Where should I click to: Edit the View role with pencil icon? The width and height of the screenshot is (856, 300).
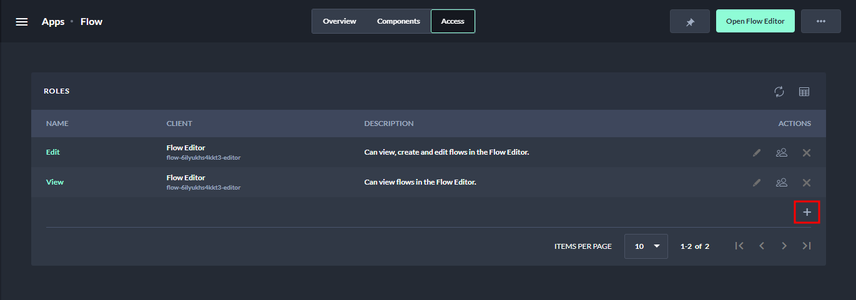[757, 182]
